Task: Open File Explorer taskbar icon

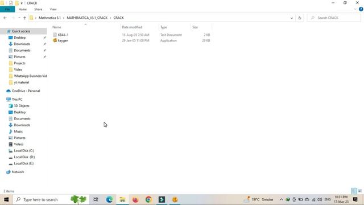Action: point(122,199)
